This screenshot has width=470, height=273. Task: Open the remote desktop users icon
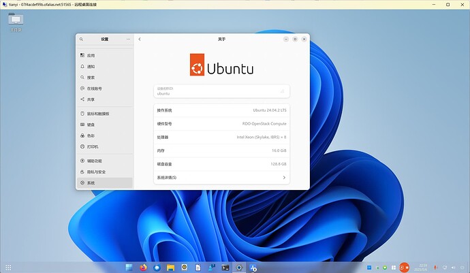(212, 268)
